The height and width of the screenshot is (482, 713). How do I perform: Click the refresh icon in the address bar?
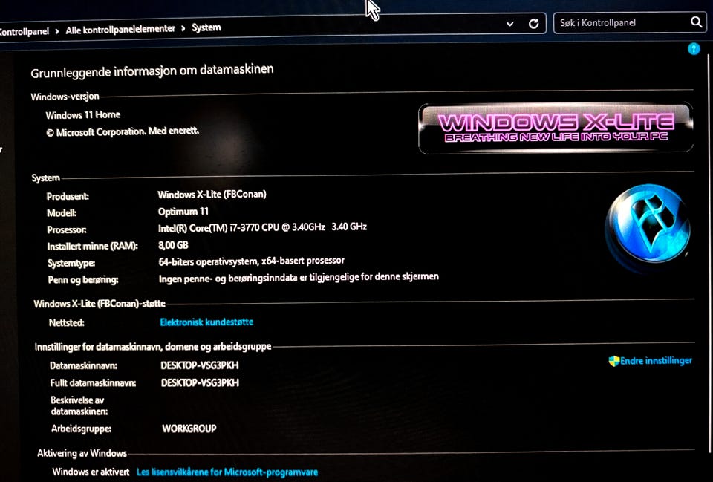tap(533, 24)
